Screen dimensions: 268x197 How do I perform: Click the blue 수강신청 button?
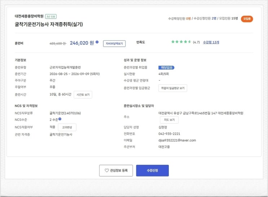click(x=152, y=171)
